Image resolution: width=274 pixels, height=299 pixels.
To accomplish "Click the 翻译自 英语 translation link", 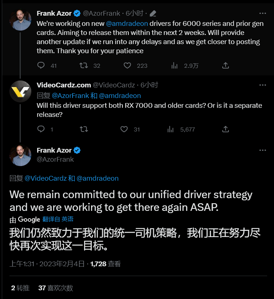I will point(58,219).
